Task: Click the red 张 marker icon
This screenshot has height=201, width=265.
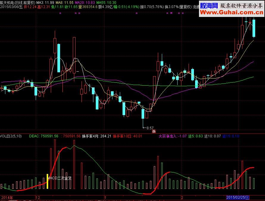Action: [x=154, y=131]
